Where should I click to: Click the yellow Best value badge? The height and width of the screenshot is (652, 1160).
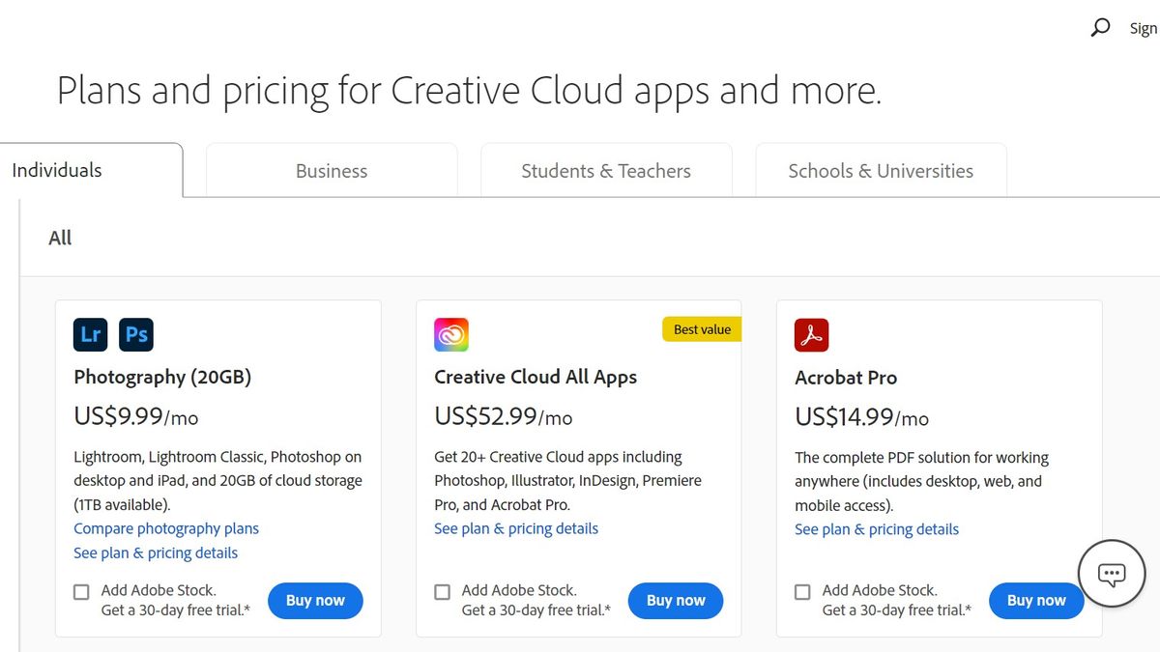(702, 329)
